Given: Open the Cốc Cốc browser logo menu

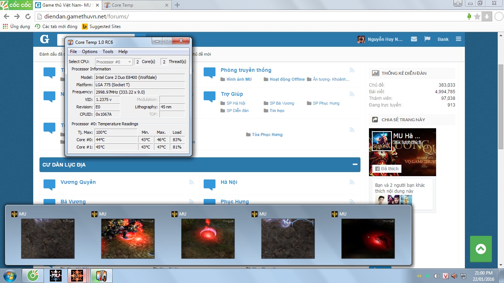Looking at the screenshot, I should (x=16, y=5).
